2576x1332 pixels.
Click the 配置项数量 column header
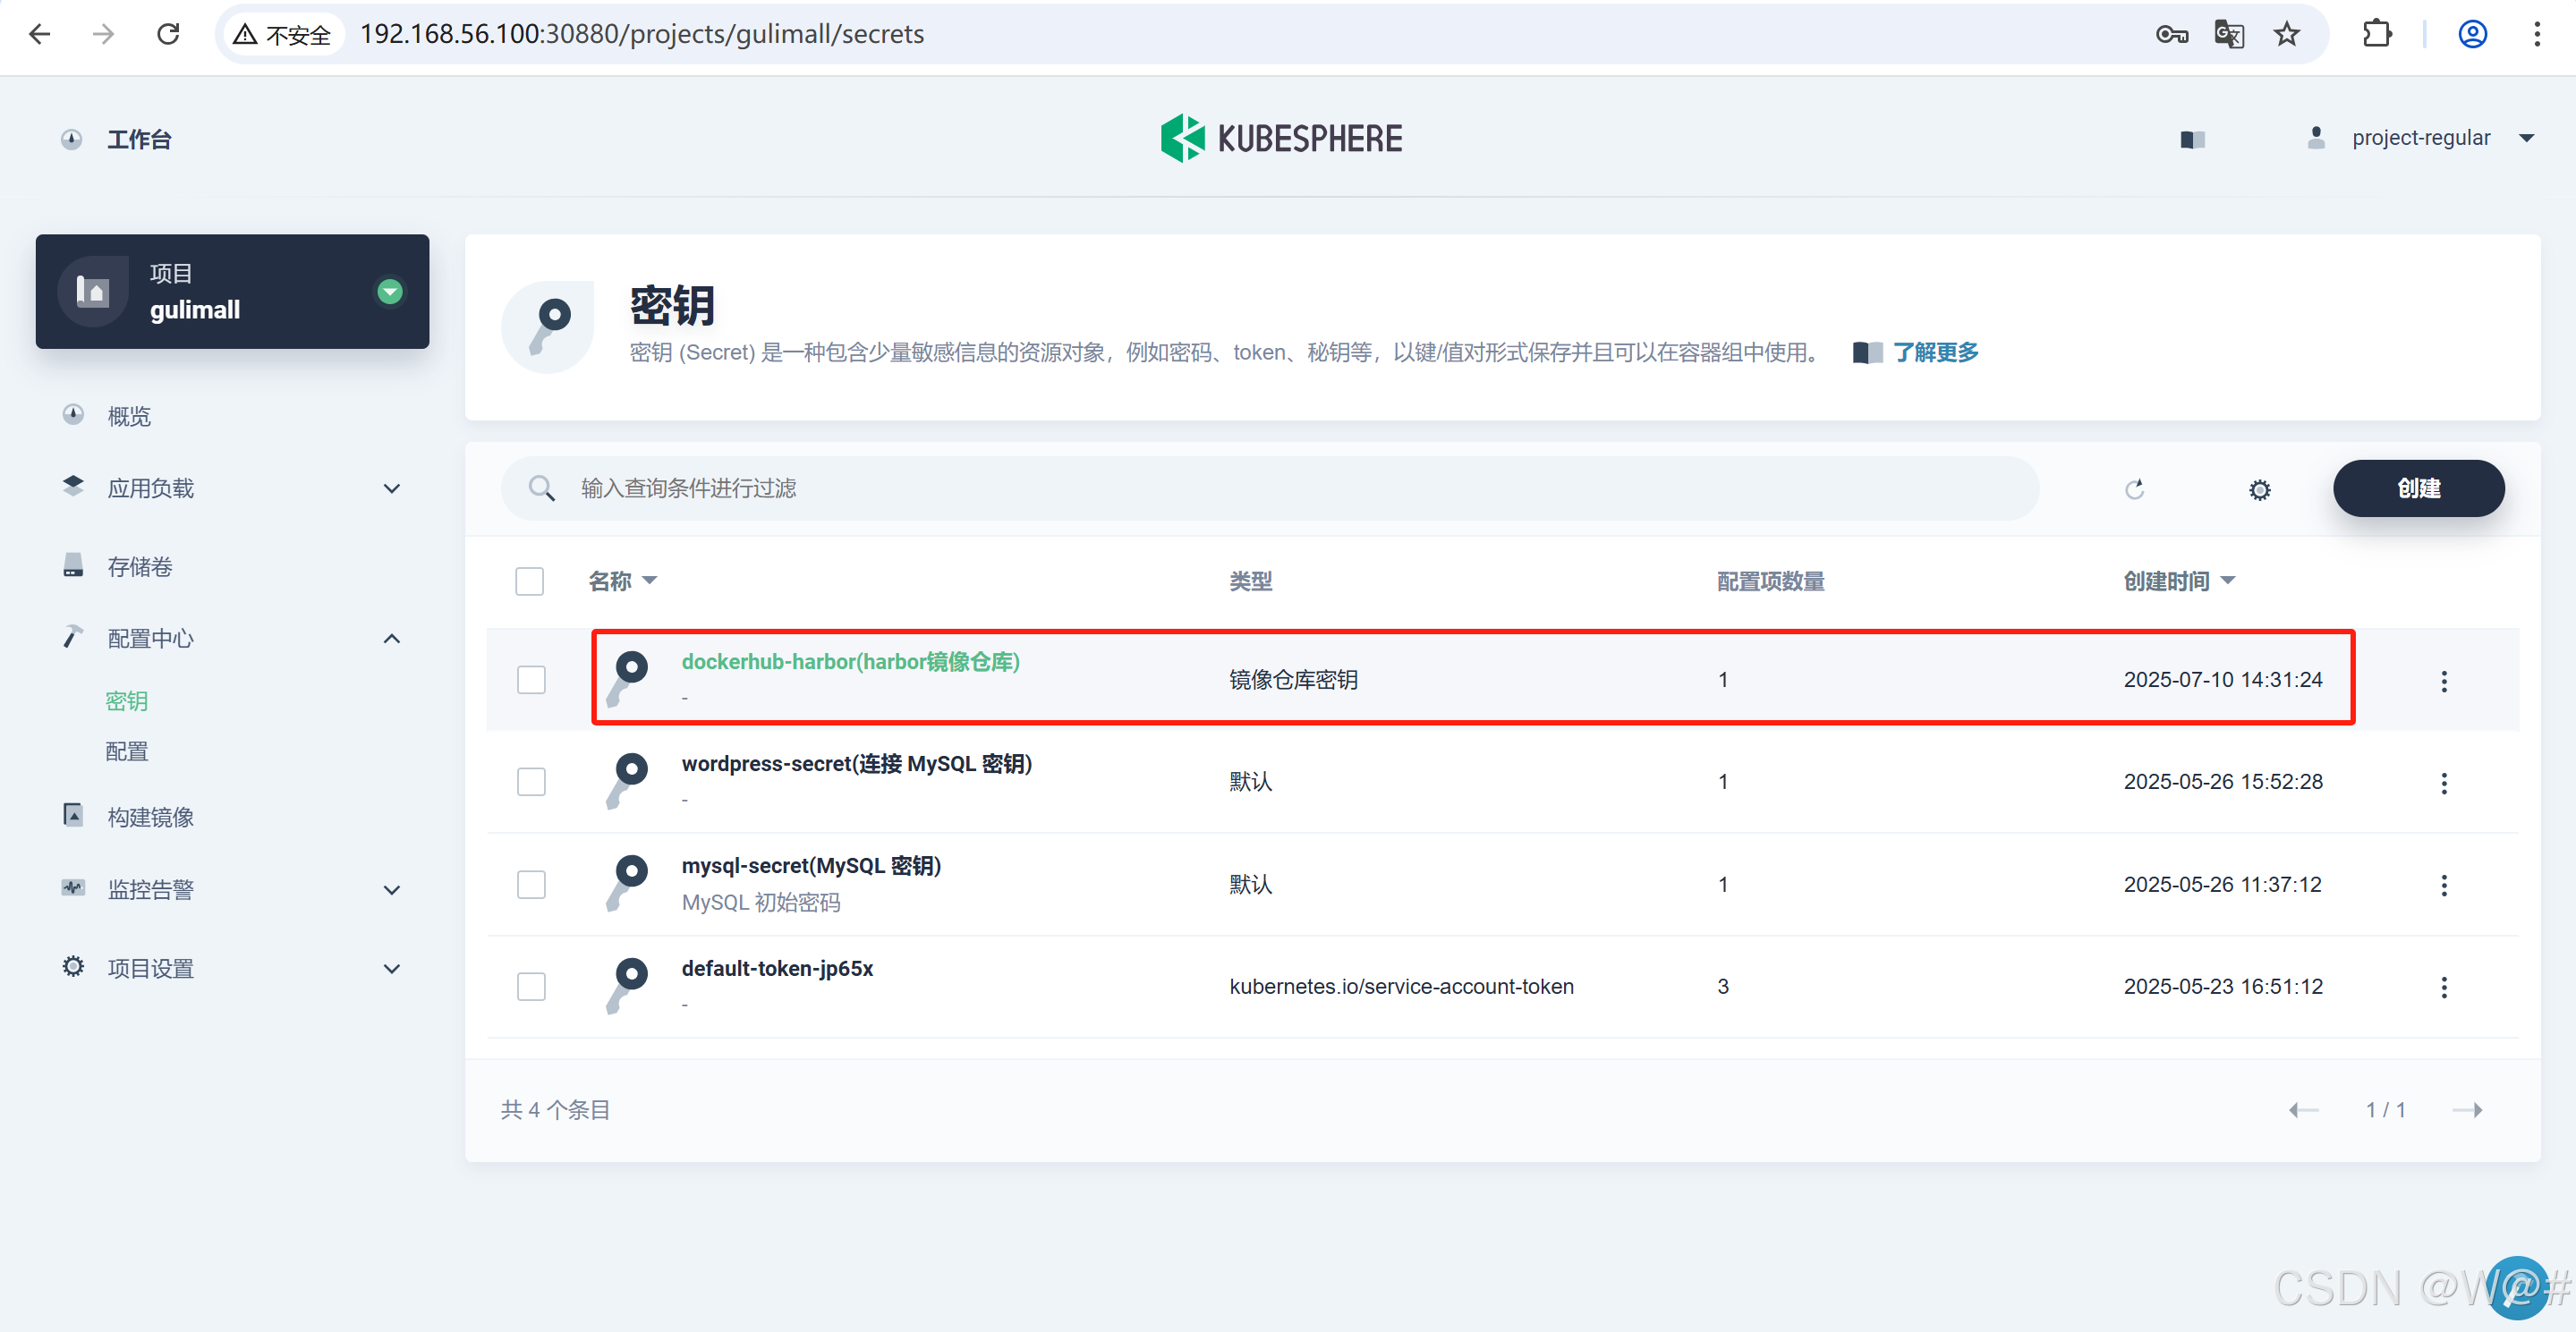[1770, 581]
